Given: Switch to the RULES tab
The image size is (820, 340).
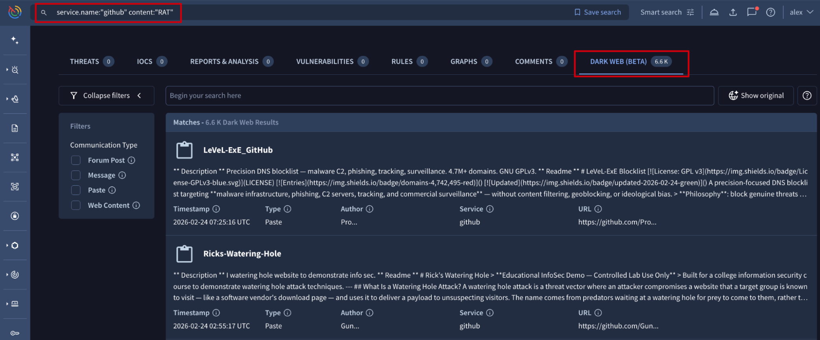Looking at the screenshot, I should coord(409,61).
